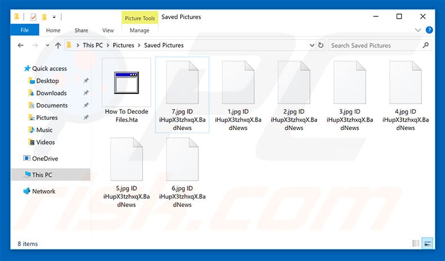The width and height of the screenshot is (445, 261).
Task: Expand breadcrumb arrow after This PC
Action: coord(108,46)
